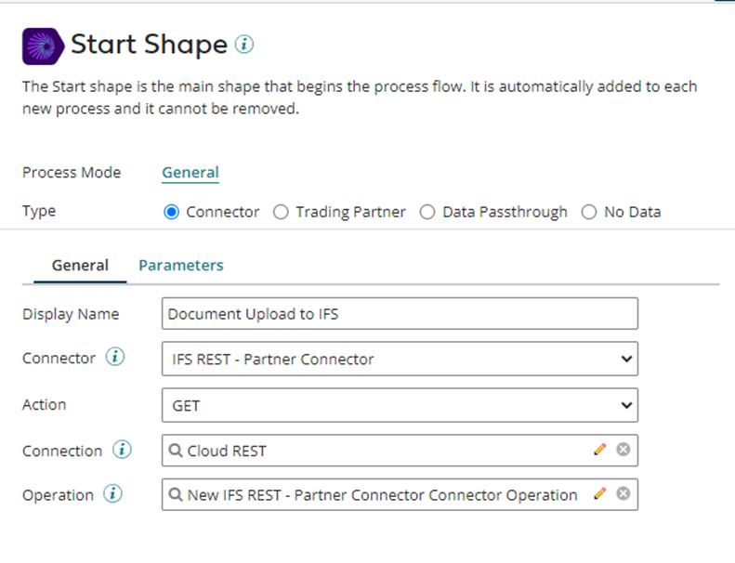Choose the No Data radio option
This screenshot has width=735, height=563.
(589, 212)
